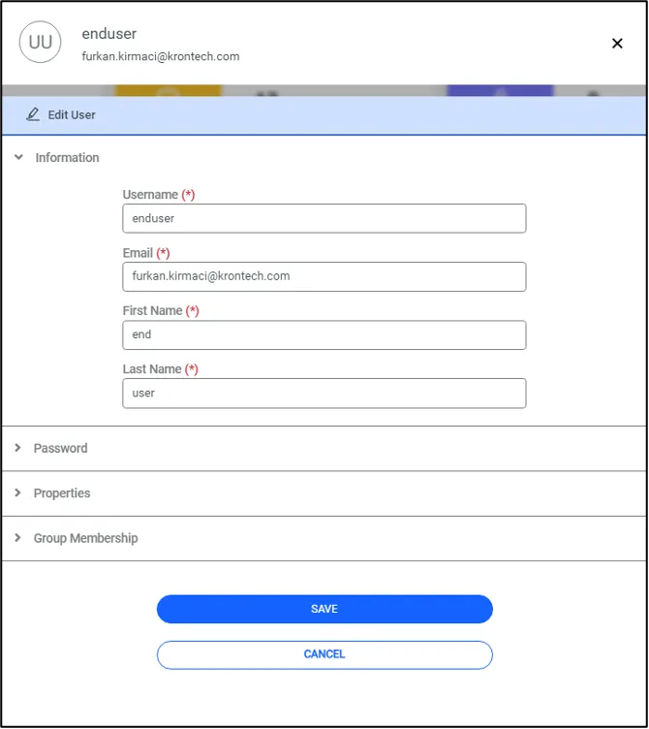The image size is (649, 729).
Task: Click the blue SAVE button
Action: point(324,609)
